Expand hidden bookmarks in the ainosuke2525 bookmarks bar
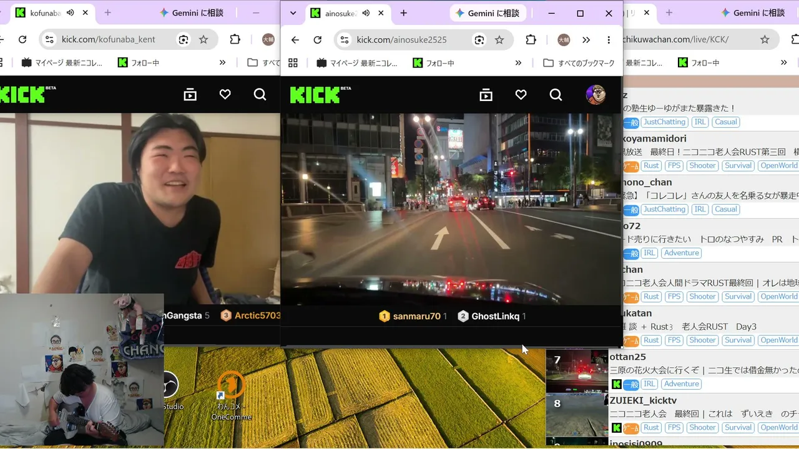The width and height of the screenshot is (799, 449). tap(518, 63)
